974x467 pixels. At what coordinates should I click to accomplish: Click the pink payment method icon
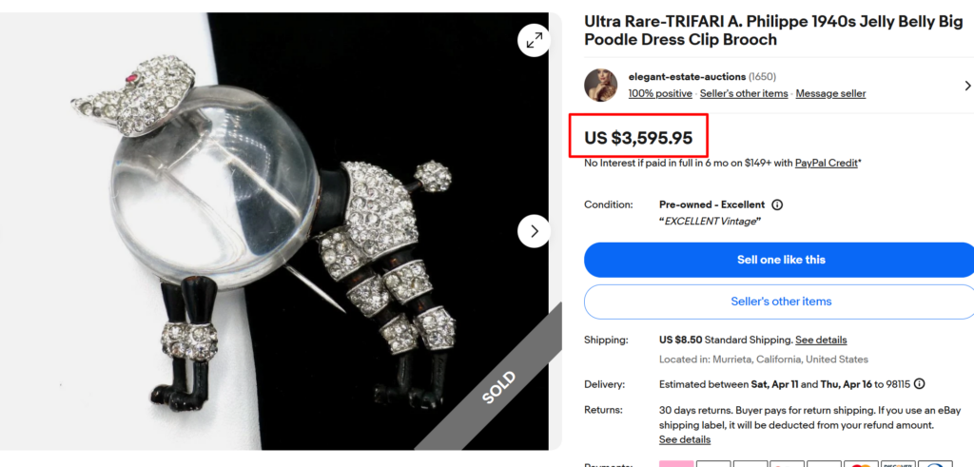tap(676, 464)
